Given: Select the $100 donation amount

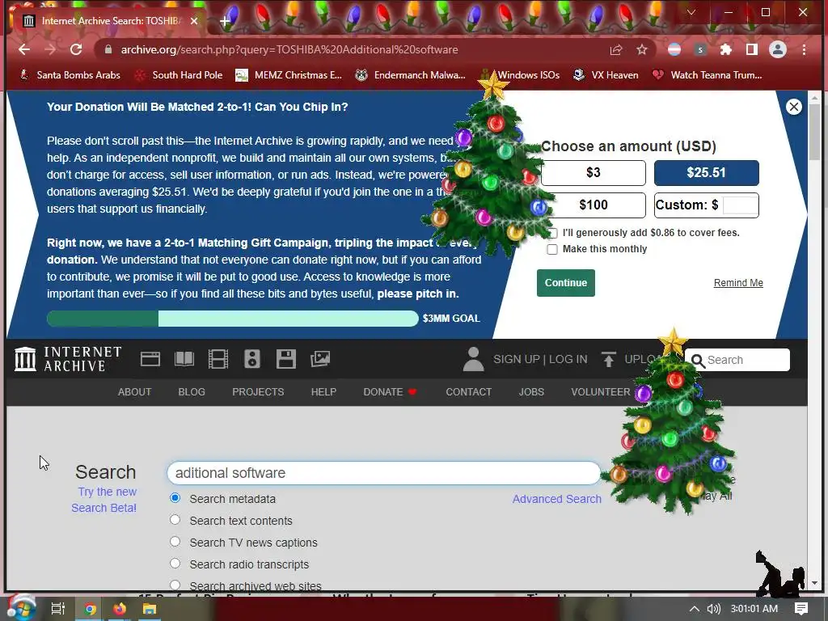Looking at the screenshot, I should coord(593,205).
